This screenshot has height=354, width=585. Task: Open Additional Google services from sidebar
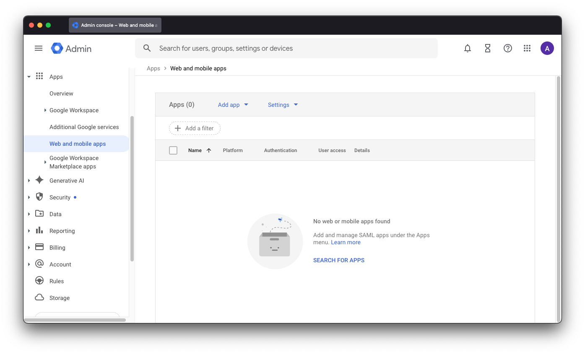[x=84, y=127]
